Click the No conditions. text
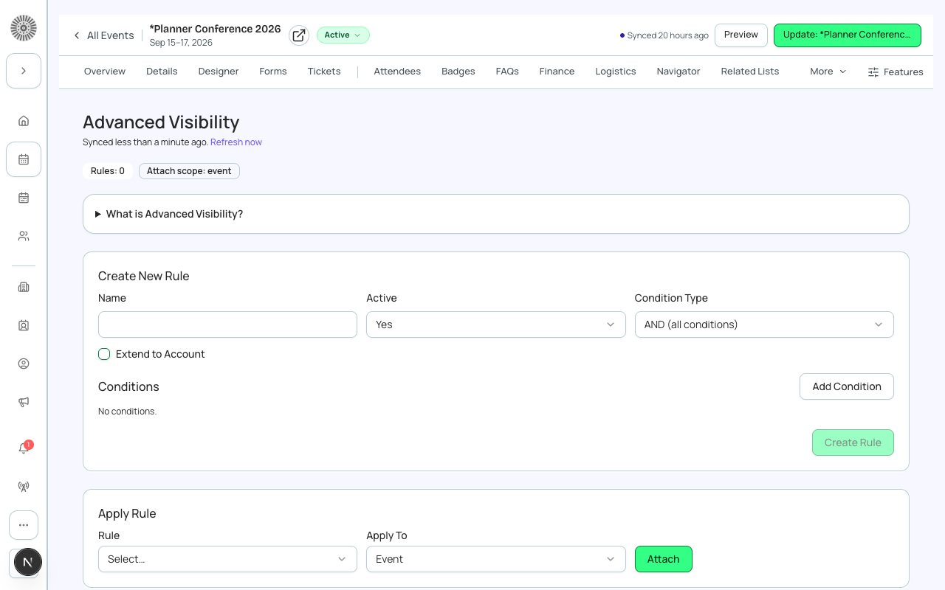This screenshot has height=590, width=945. 128,412
